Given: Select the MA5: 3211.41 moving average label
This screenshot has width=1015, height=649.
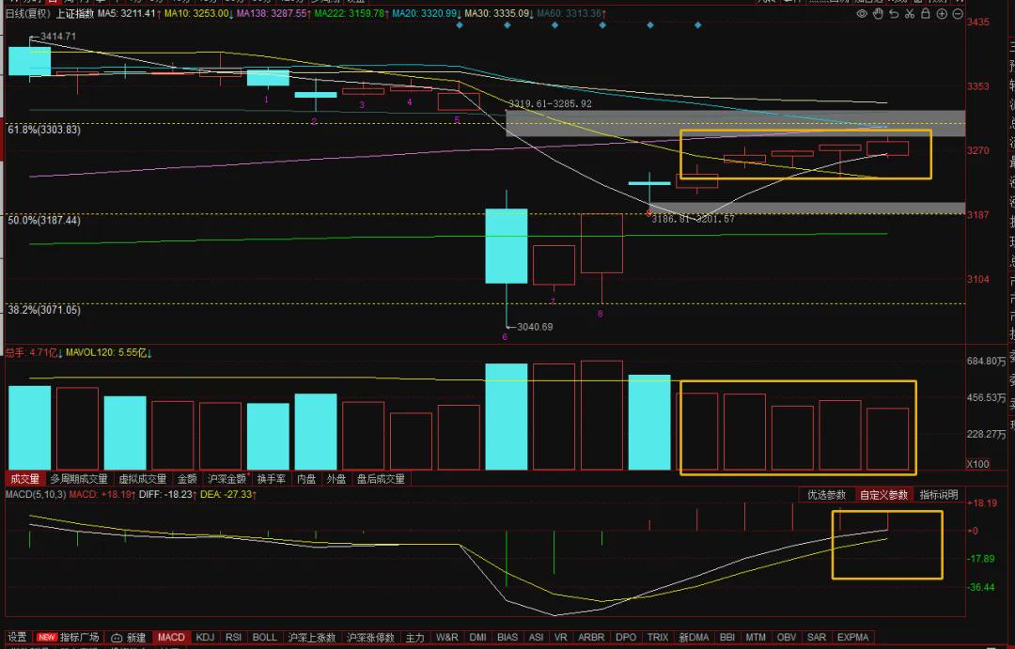Looking at the screenshot, I should coord(129,13).
